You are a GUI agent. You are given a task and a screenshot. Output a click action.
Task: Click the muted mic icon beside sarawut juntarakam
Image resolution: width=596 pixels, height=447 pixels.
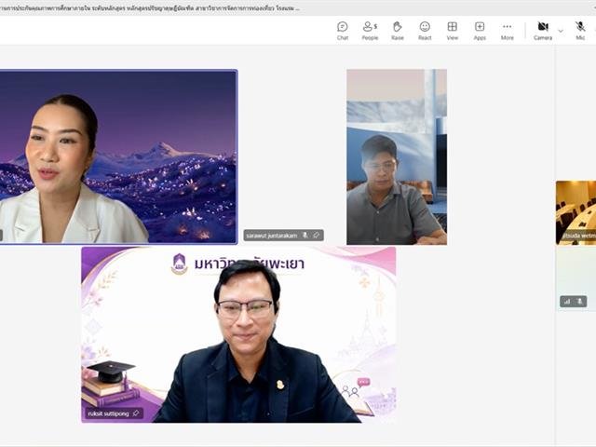click(305, 236)
